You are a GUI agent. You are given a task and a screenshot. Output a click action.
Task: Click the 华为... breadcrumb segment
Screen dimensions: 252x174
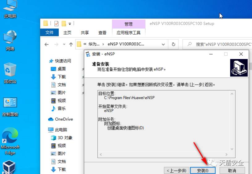pos(94,44)
